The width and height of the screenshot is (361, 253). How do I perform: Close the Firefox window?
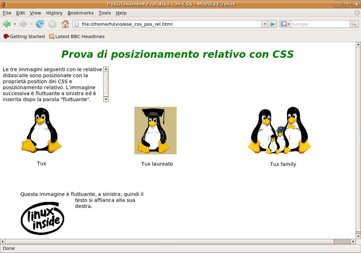(x=356, y=4)
